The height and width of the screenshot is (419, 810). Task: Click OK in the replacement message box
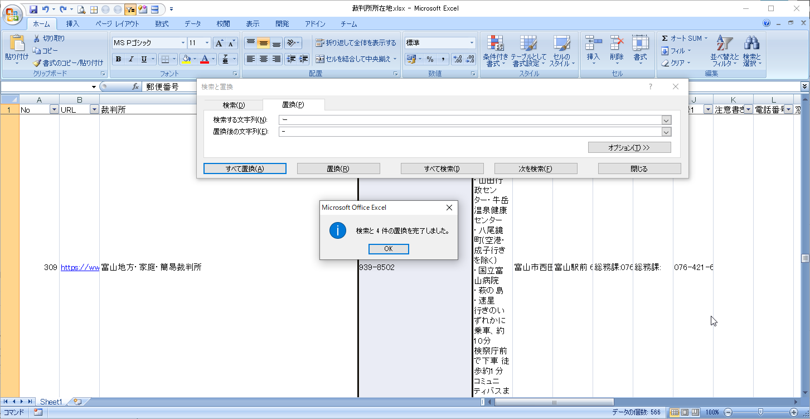click(389, 249)
